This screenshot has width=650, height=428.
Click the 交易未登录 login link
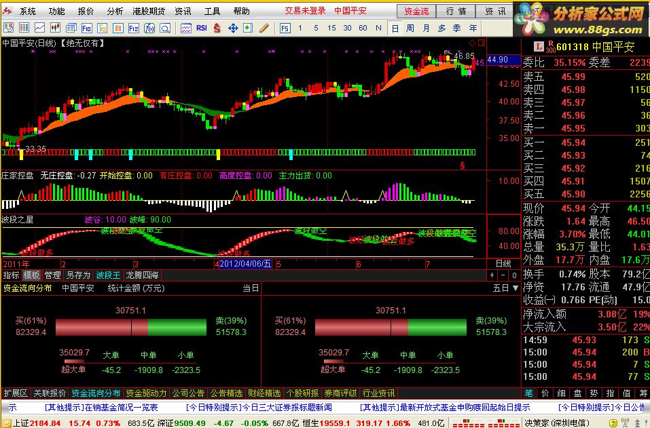click(305, 11)
